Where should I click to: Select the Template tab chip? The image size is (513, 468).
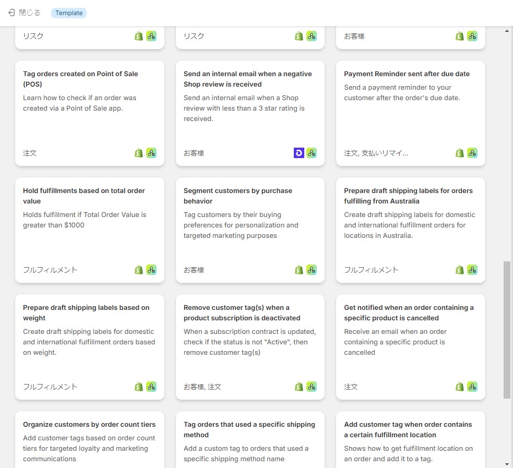point(69,13)
